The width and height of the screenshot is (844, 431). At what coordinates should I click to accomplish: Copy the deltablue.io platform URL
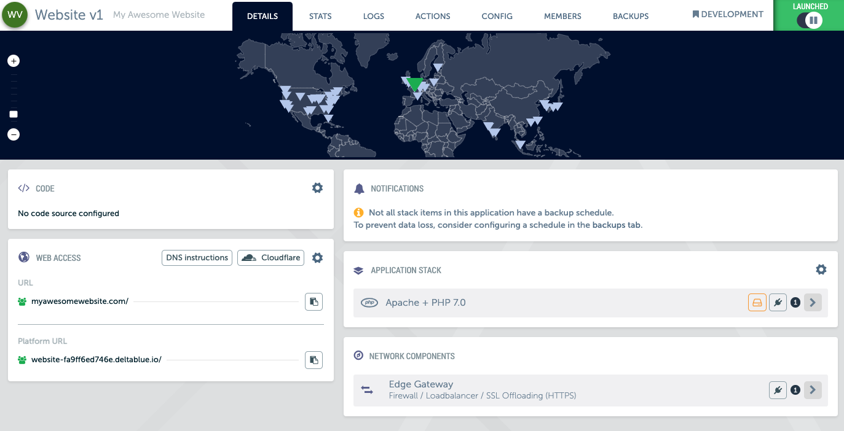[314, 360]
